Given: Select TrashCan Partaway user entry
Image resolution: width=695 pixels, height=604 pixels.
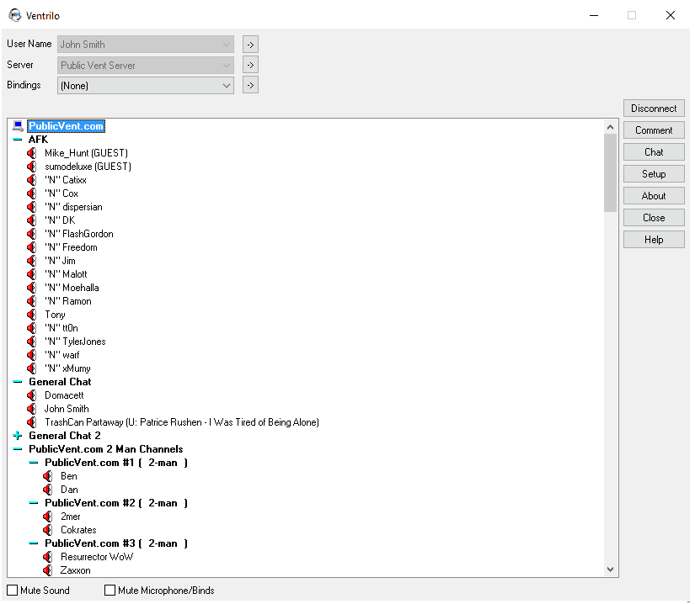Looking at the screenshot, I should (x=182, y=422).
